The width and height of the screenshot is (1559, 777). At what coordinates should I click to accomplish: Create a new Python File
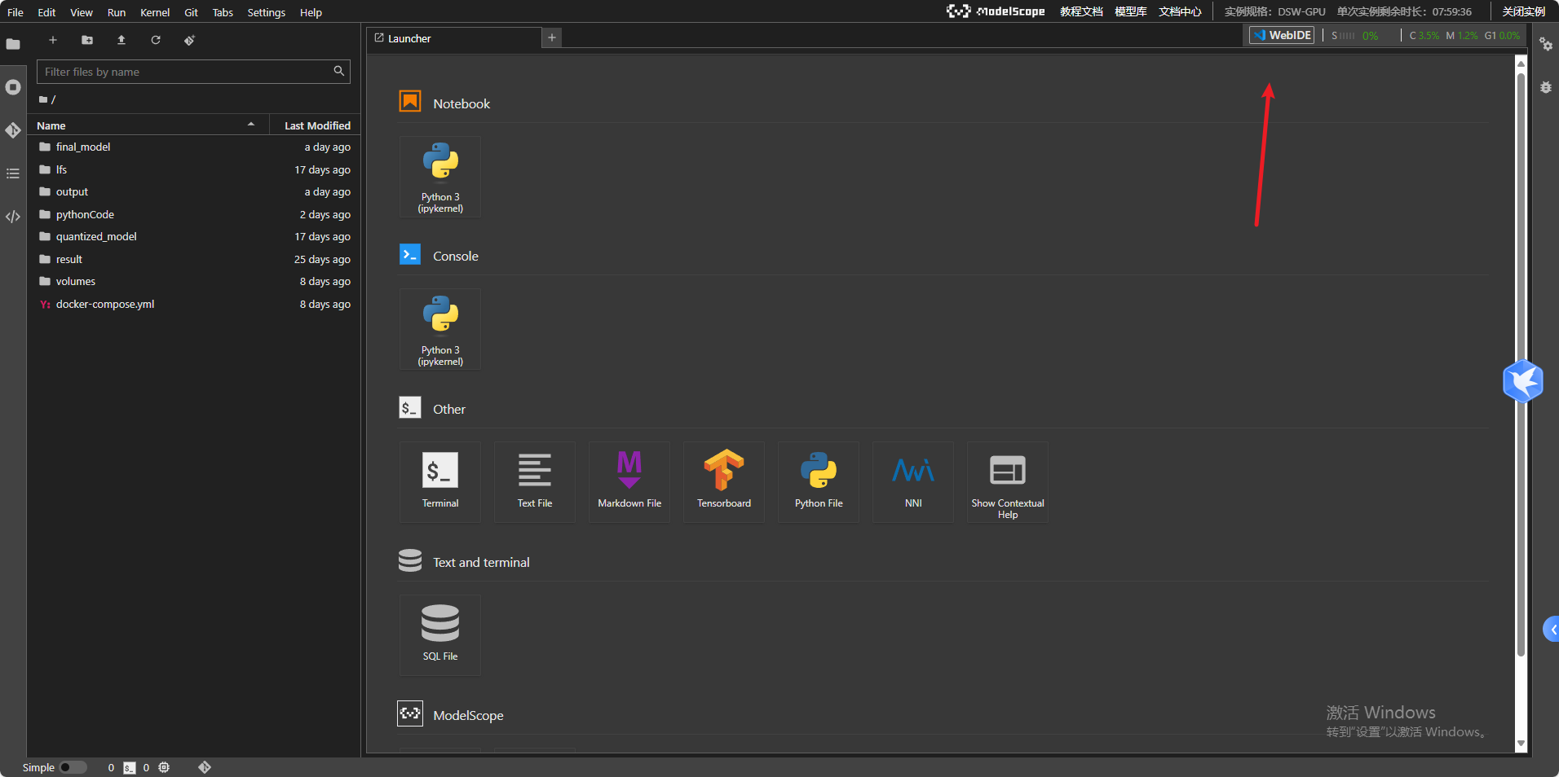click(819, 482)
